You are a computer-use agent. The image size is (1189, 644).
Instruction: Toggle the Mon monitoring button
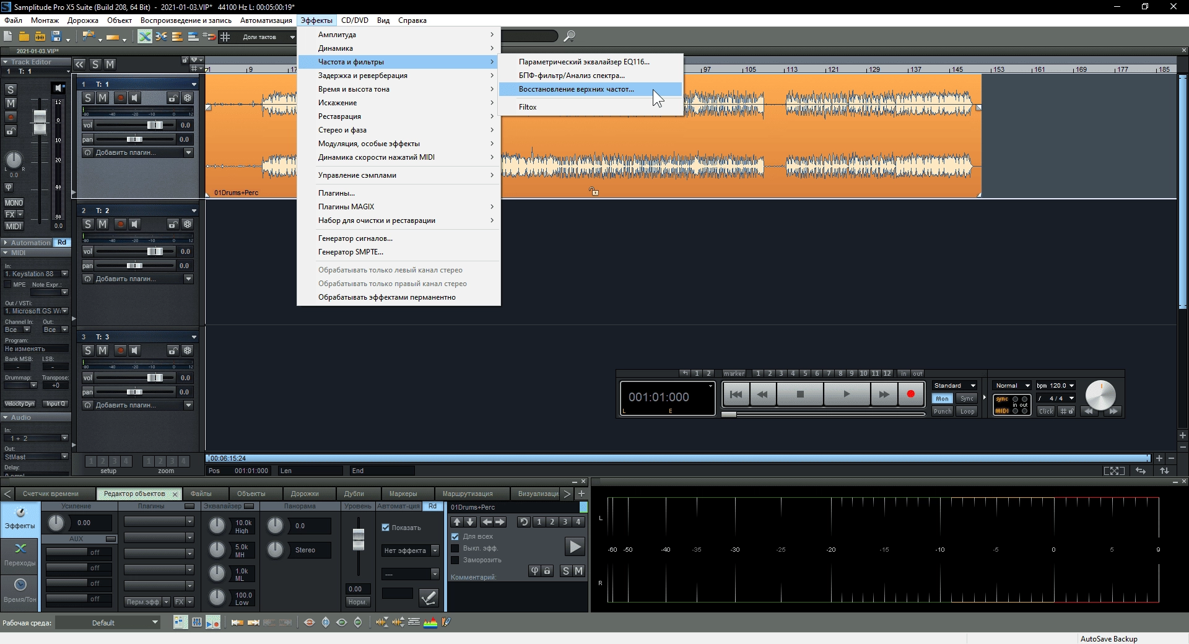942,399
